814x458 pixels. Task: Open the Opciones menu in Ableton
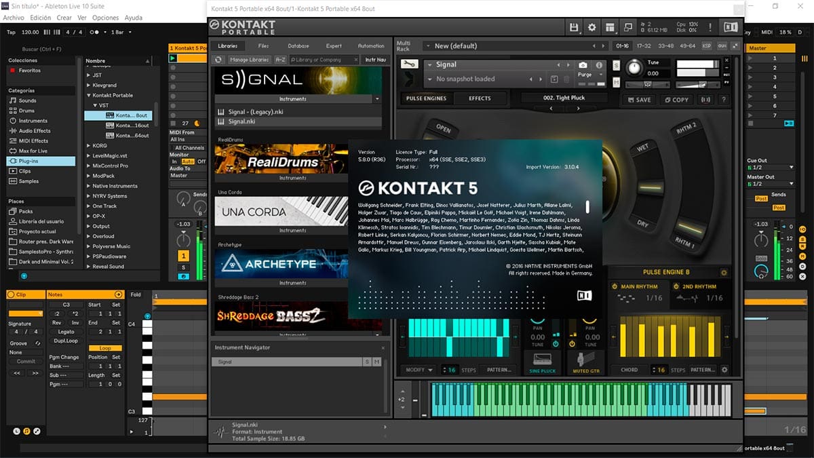coord(105,18)
